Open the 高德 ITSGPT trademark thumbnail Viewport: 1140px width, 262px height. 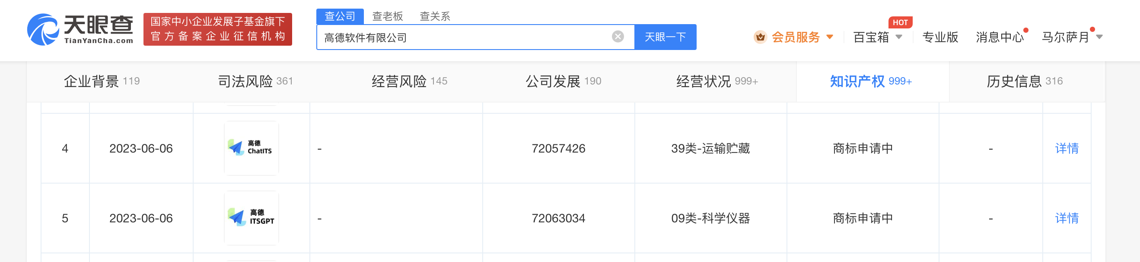pos(252,218)
